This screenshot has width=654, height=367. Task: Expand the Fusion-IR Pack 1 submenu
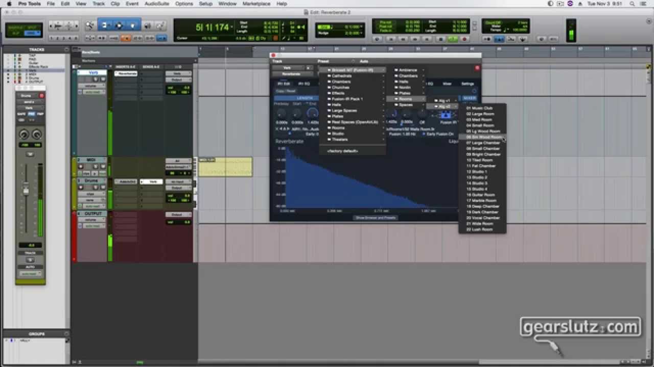353,99
